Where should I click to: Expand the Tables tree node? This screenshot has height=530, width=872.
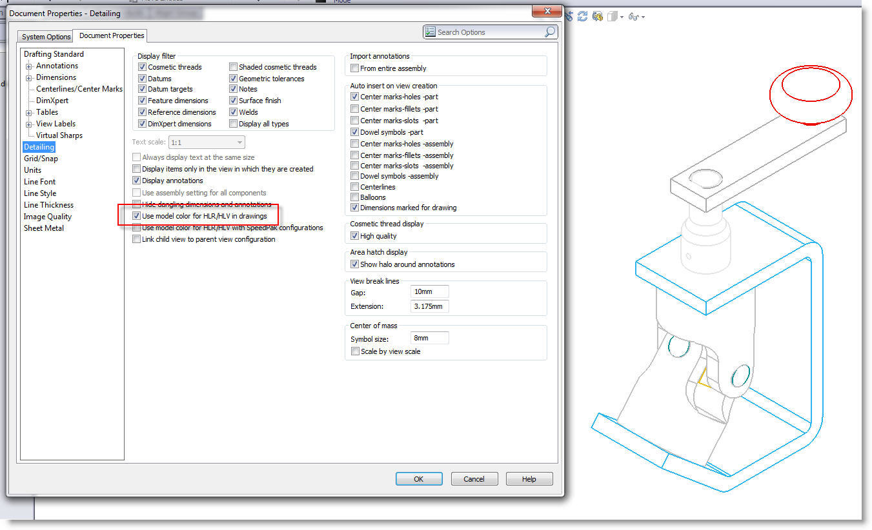pos(29,113)
